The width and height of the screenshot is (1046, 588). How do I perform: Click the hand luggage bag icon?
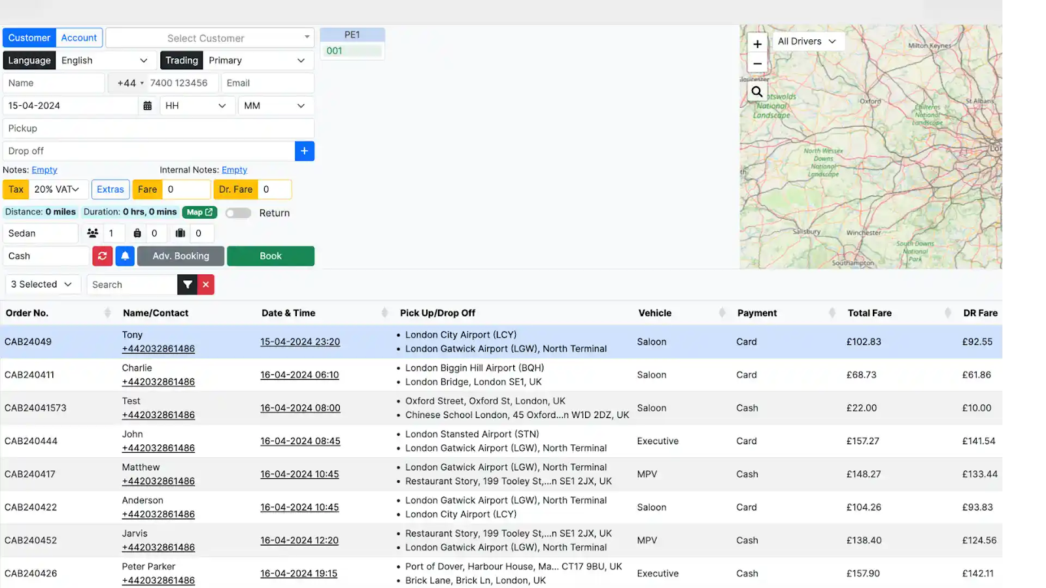(x=137, y=233)
